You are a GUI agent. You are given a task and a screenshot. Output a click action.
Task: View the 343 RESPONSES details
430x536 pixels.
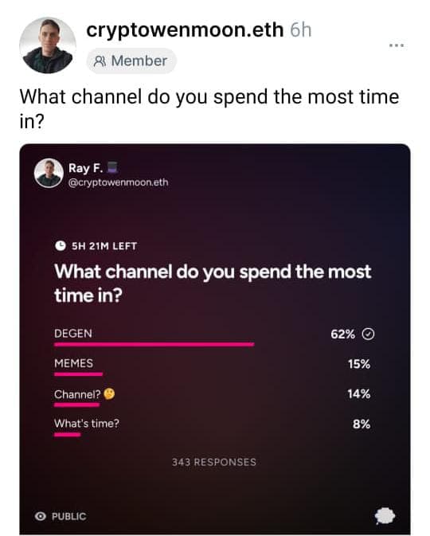[214, 462]
